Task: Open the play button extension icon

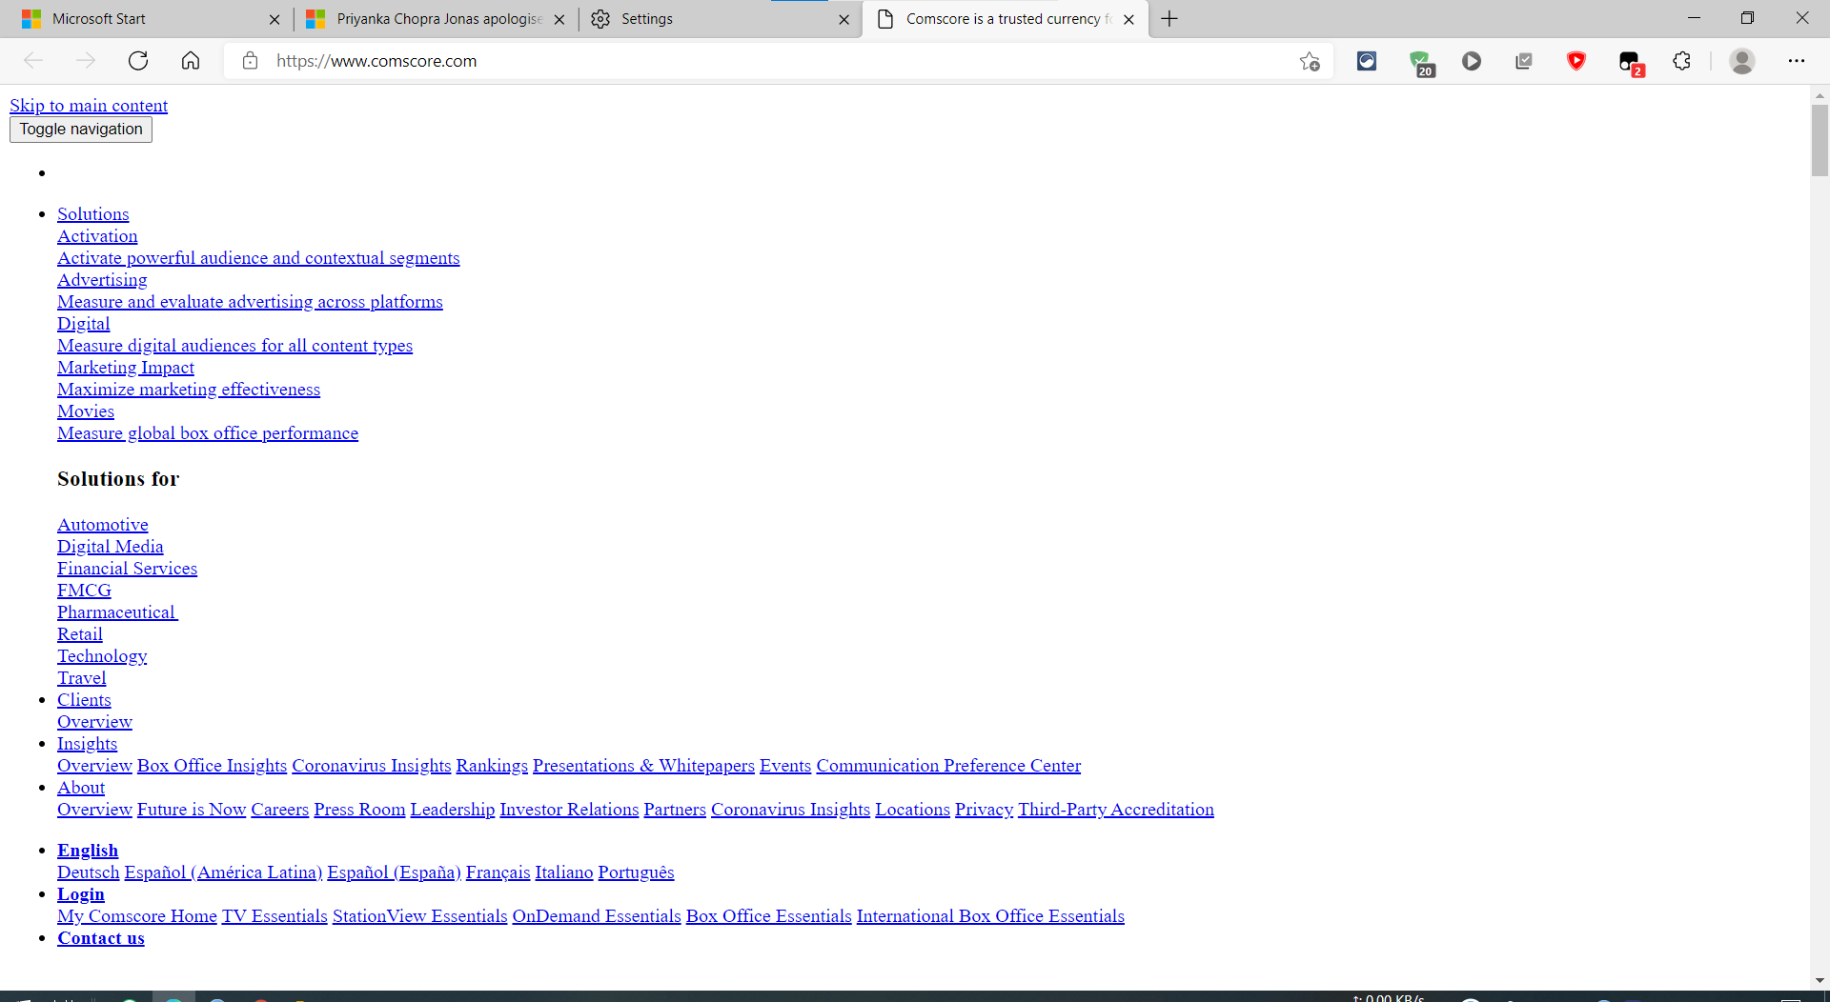Action: point(1471,61)
